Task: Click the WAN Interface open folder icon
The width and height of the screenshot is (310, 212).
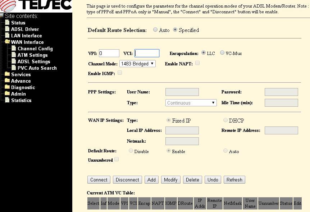Action: [x=7, y=41]
